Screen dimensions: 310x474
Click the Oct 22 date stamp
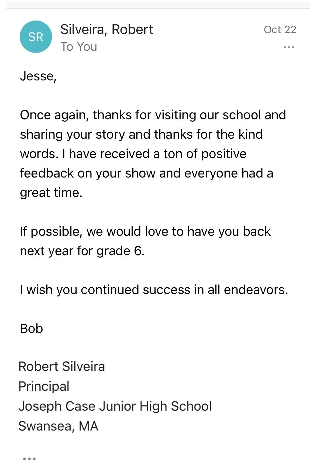tap(280, 30)
